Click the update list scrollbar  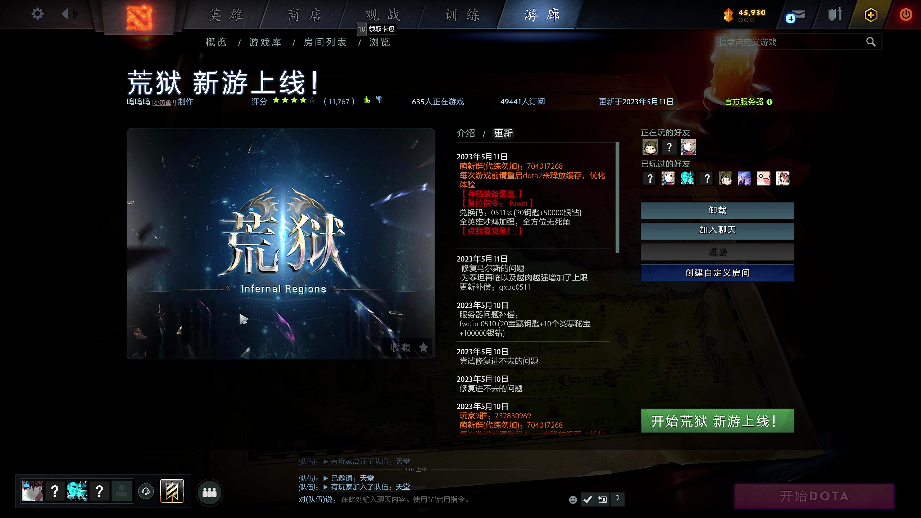[x=617, y=197]
